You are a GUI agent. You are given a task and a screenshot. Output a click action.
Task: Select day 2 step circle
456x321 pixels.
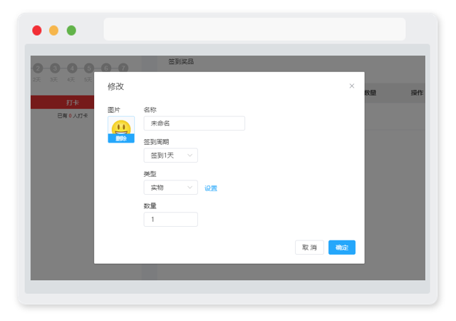(38, 68)
